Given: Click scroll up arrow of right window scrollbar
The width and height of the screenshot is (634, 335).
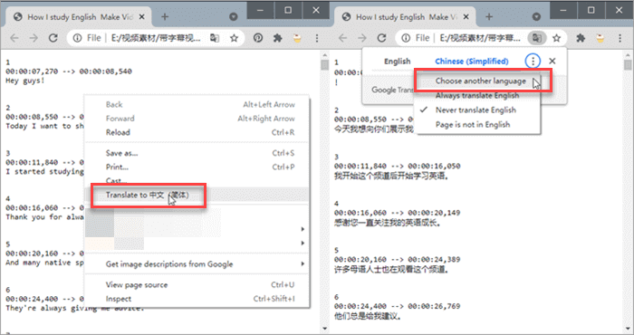Looking at the screenshot, I should [x=628, y=56].
